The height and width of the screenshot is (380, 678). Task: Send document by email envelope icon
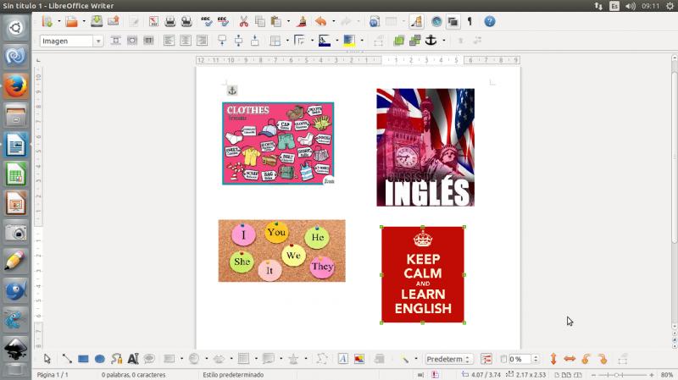click(x=113, y=21)
